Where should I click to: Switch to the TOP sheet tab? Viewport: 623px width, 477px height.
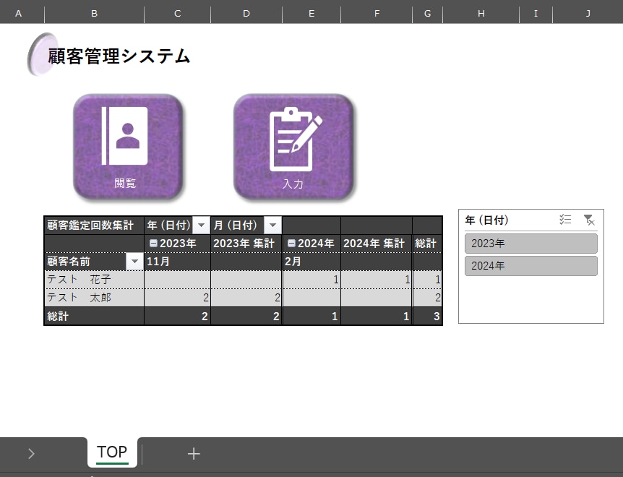pos(112,452)
